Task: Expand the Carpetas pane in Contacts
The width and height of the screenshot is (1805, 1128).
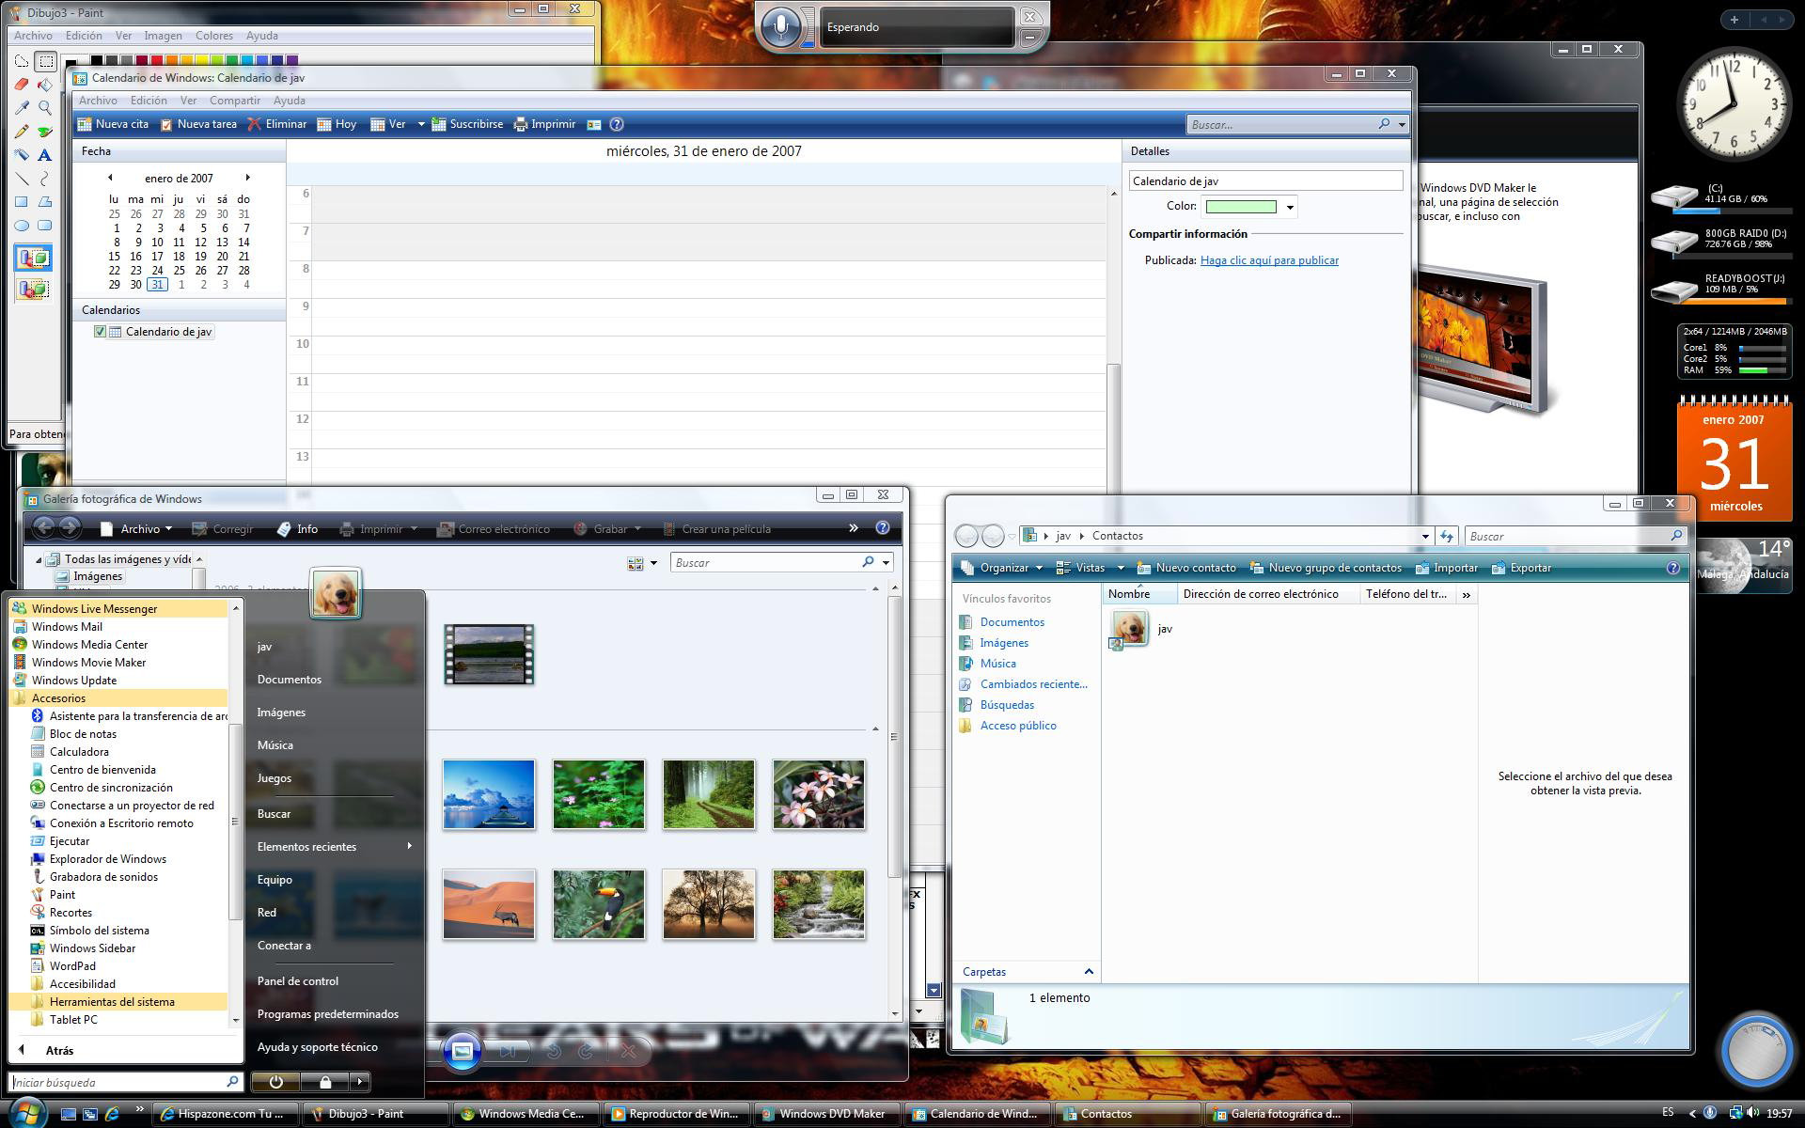Action: pyautogui.click(x=1089, y=972)
